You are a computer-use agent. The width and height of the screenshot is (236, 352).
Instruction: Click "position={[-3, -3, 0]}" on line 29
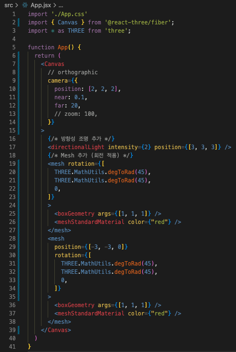click(91, 247)
